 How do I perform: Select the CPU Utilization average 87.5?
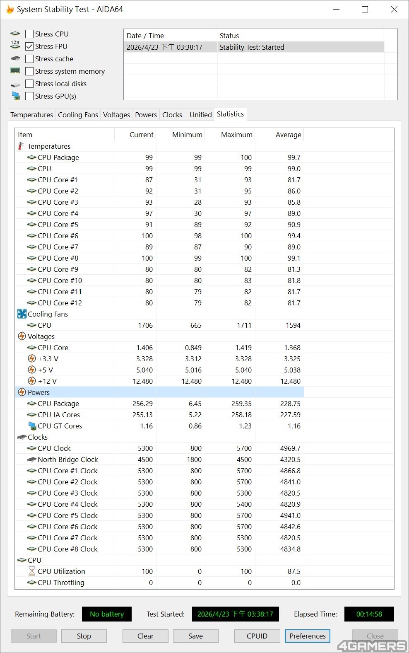(294, 571)
